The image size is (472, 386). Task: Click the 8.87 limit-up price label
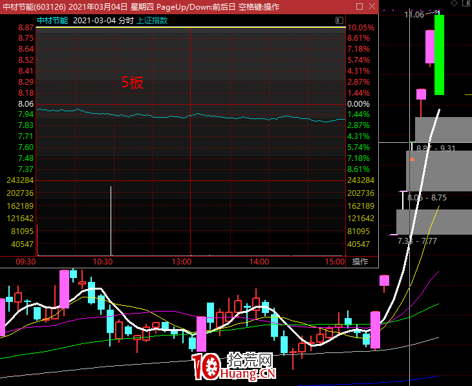(26, 28)
